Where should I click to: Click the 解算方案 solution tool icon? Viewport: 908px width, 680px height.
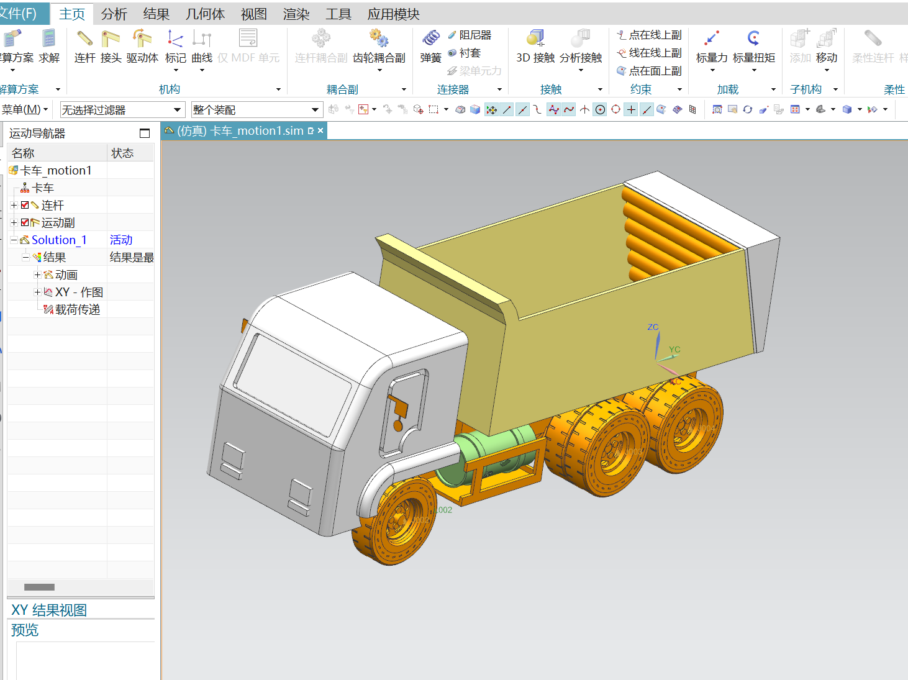click(x=12, y=39)
